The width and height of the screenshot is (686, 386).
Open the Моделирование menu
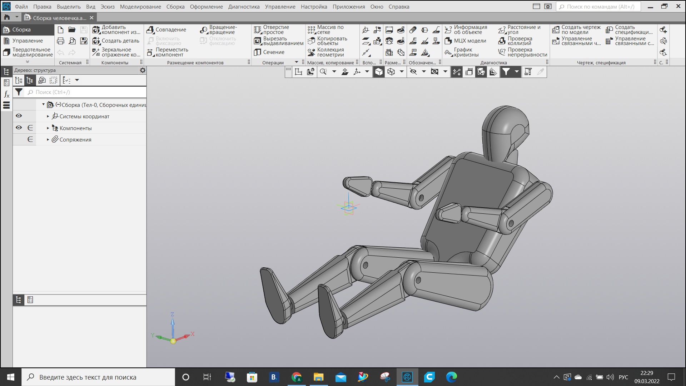point(140,6)
